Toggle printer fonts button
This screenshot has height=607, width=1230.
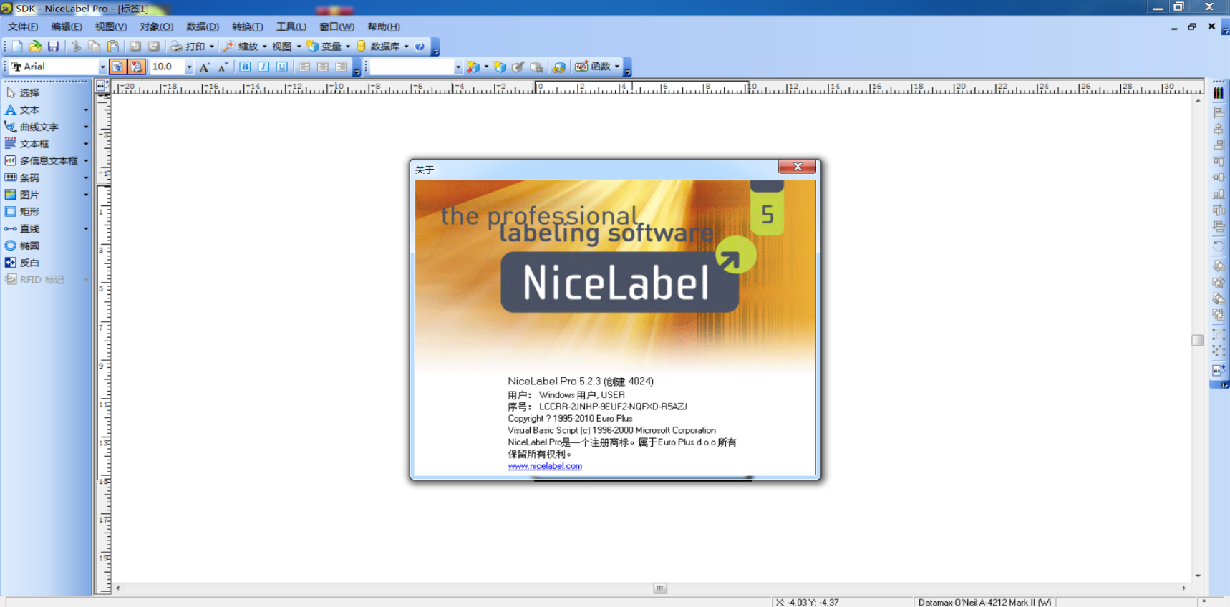[137, 67]
